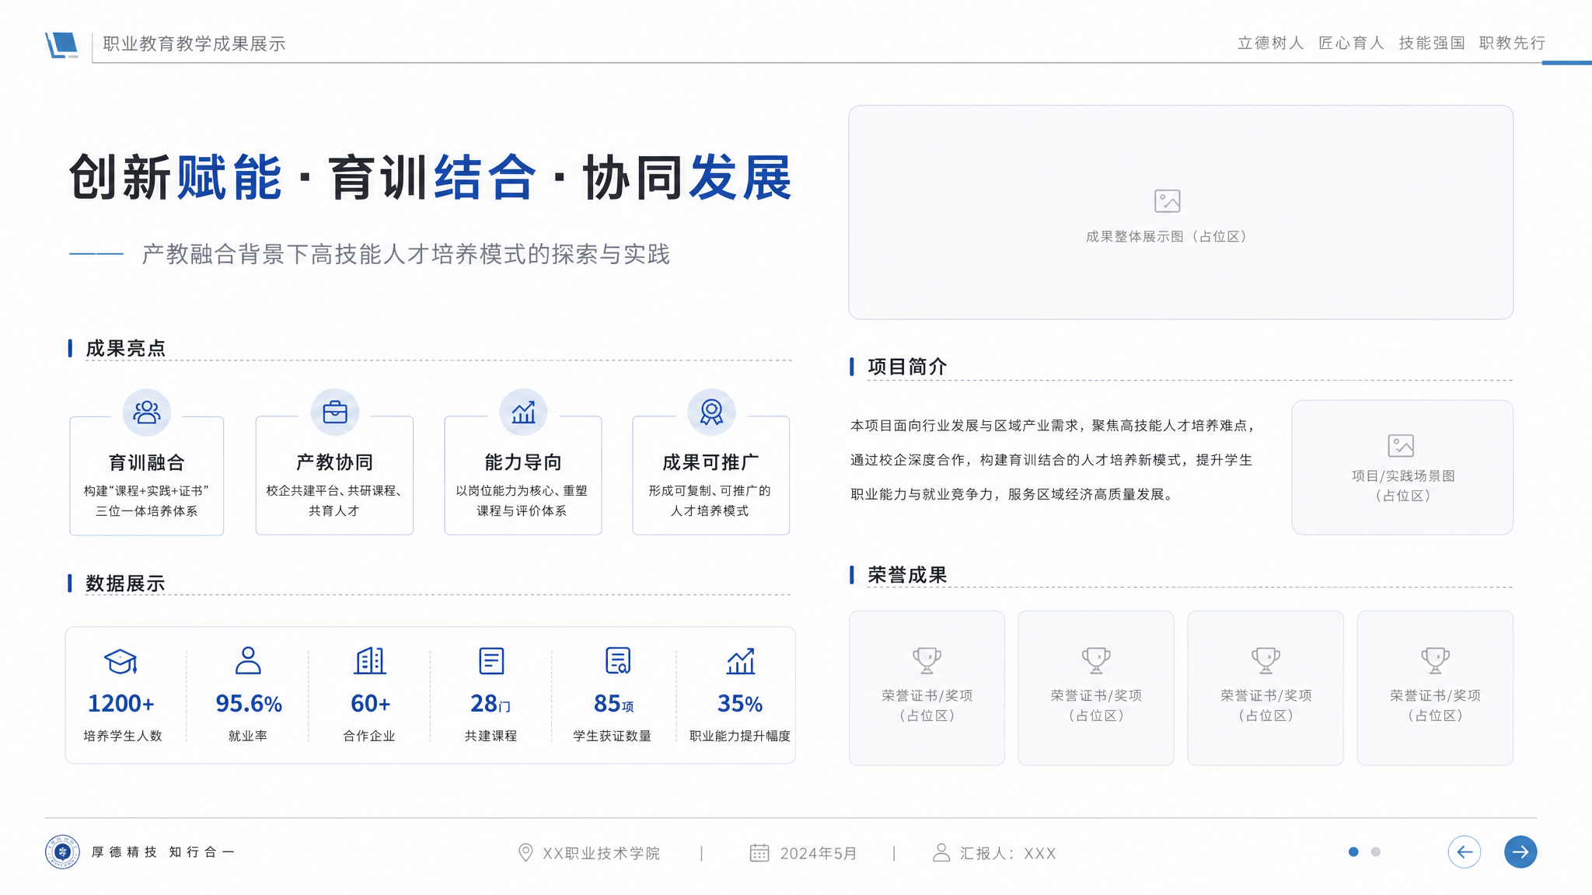Click the 厚德精技 知行合一 motto text
The width and height of the screenshot is (1592, 895).
click(163, 852)
